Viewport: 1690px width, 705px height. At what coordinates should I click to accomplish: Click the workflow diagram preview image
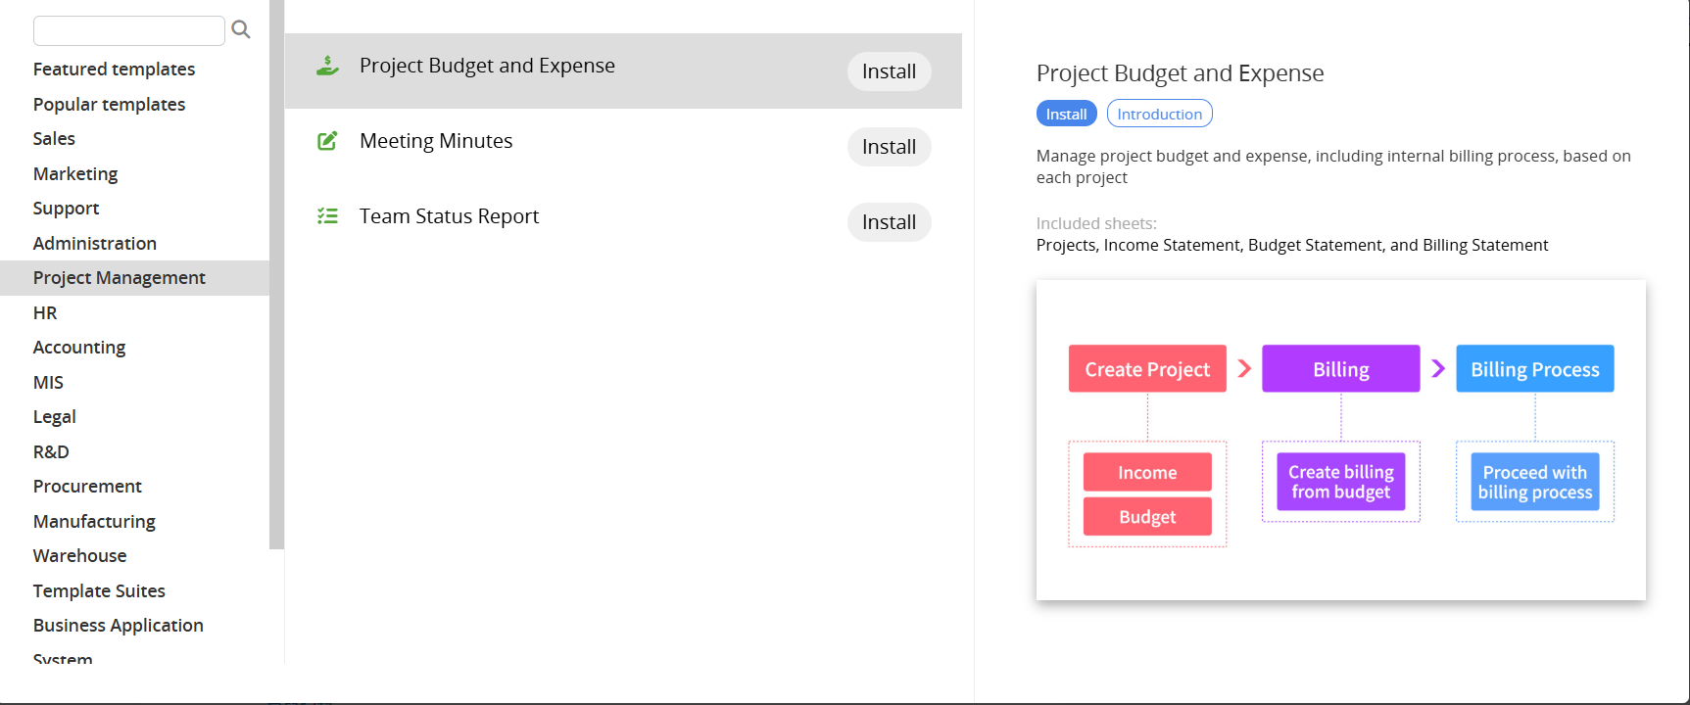[x=1340, y=440]
